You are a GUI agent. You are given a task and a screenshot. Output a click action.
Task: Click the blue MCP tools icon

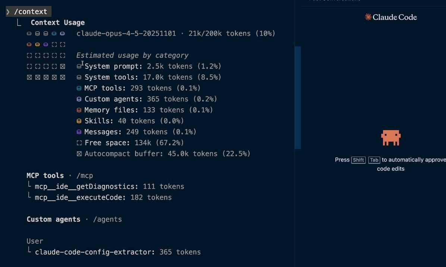[x=79, y=88]
